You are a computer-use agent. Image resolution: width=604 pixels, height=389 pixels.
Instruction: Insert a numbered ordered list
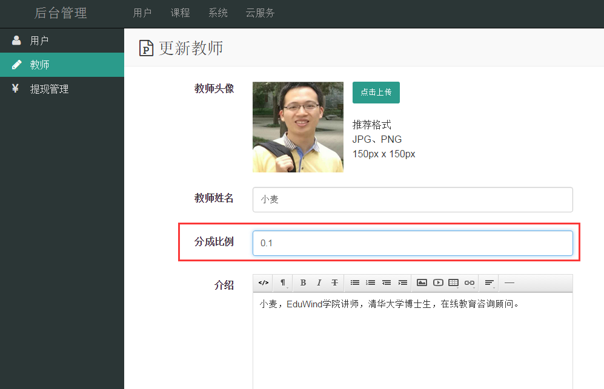(371, 283)
